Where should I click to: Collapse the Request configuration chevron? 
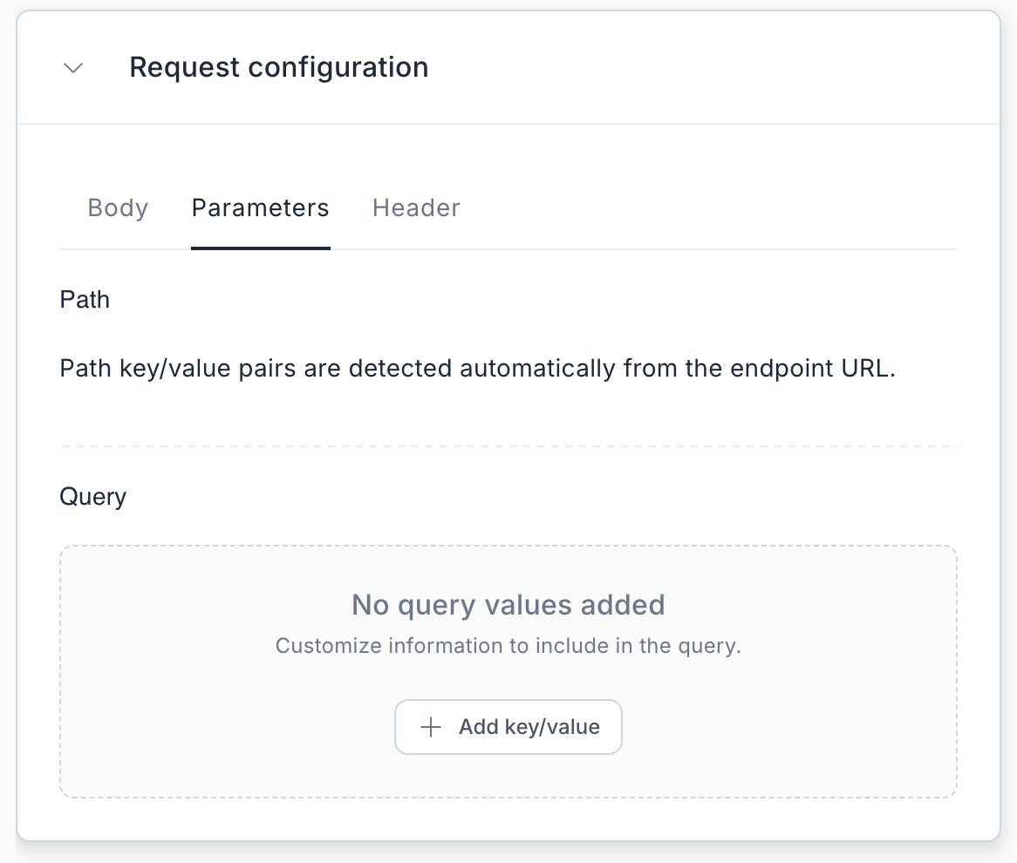(x=73, y=68)
